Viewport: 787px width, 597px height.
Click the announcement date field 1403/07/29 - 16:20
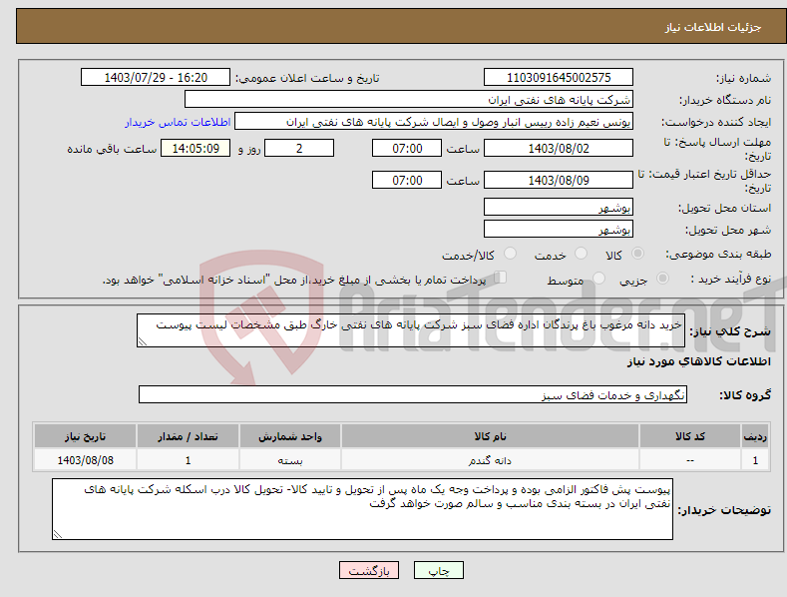pyautogui.click(x=156, y=78)
